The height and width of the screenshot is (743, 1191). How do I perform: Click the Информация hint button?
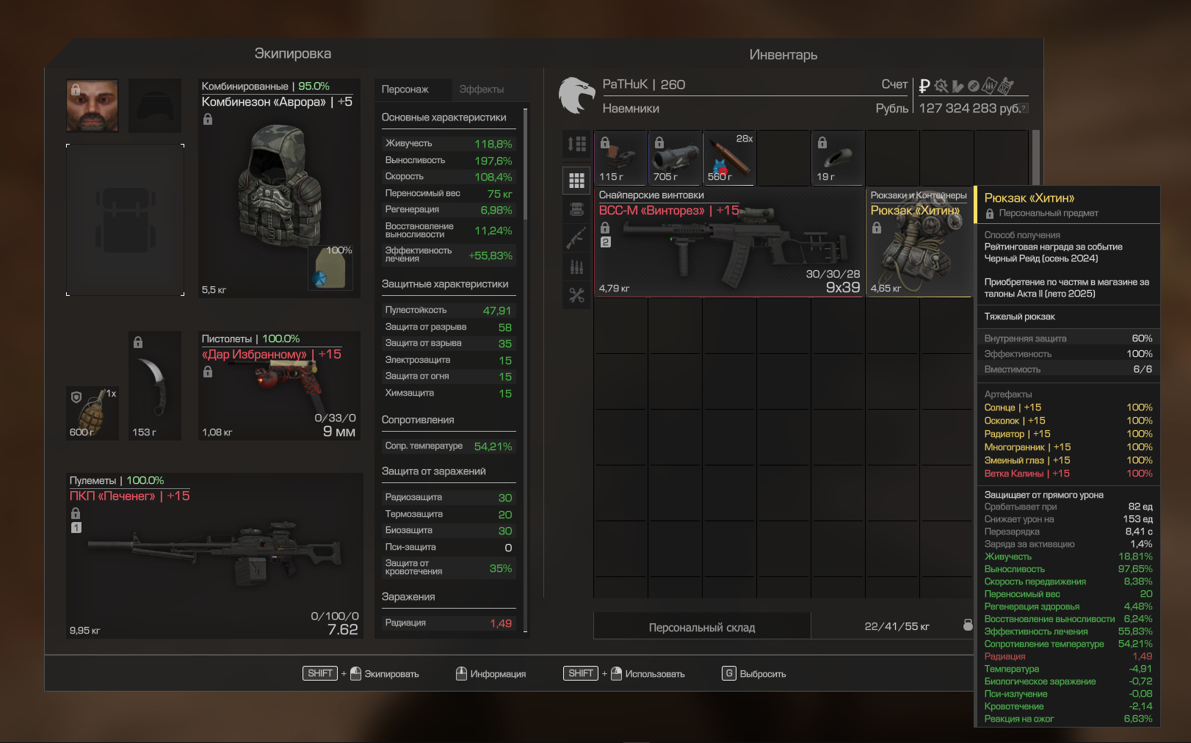tap(491, 673)
